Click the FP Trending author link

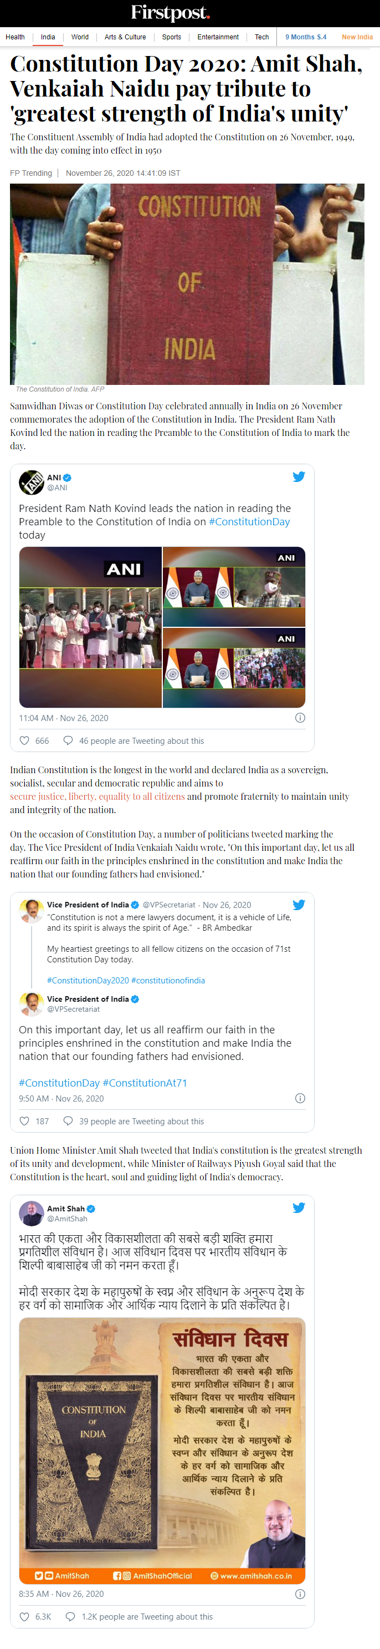click(x=30, y=173)
